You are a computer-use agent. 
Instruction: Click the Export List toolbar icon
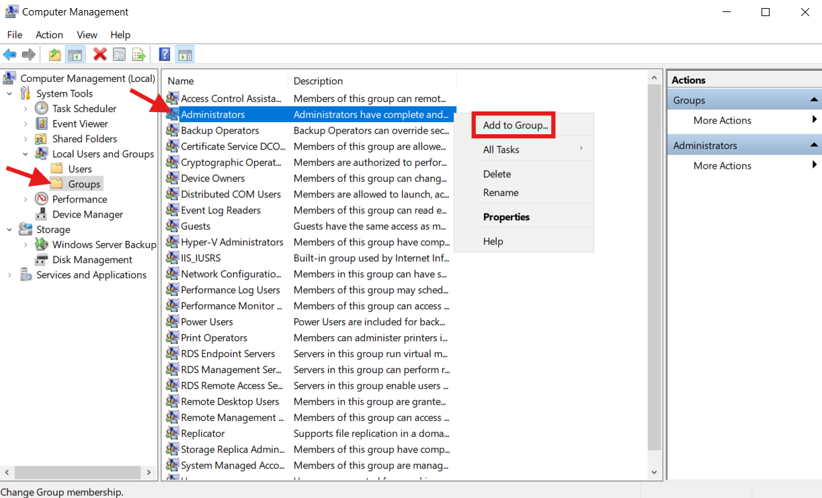pos(138,54)
